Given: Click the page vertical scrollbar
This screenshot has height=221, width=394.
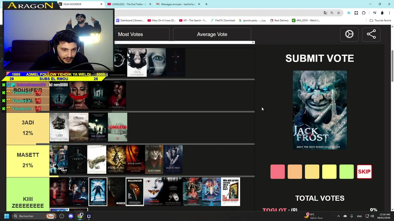Looking at the screenshot, I should pos(392,66).
